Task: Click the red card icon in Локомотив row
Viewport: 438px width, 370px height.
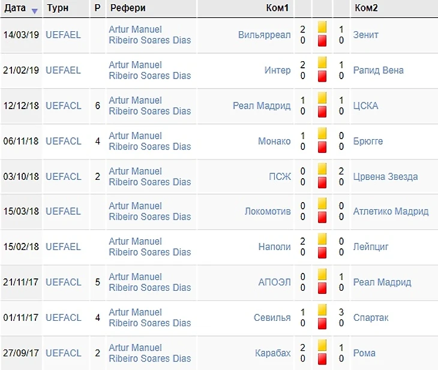Action: (322, 217)
